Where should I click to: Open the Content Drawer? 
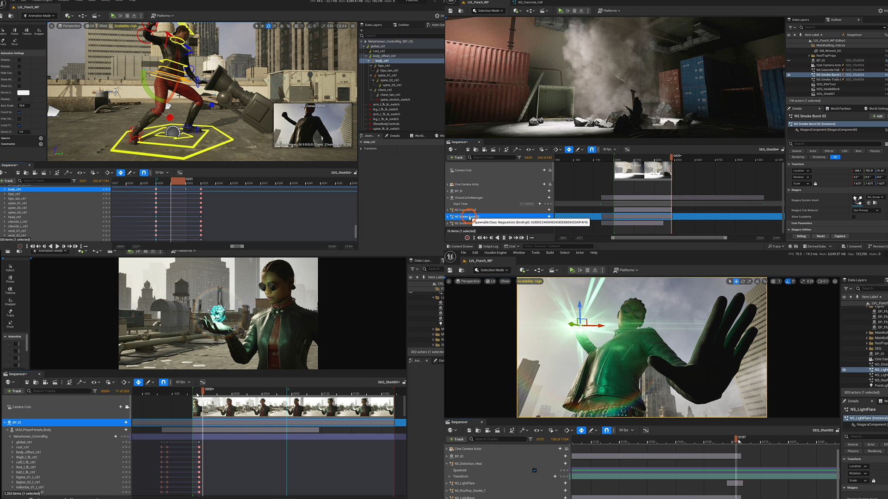[x=460, y=246]
